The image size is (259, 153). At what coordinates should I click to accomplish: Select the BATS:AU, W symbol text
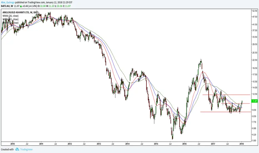[x=7, y=6]
